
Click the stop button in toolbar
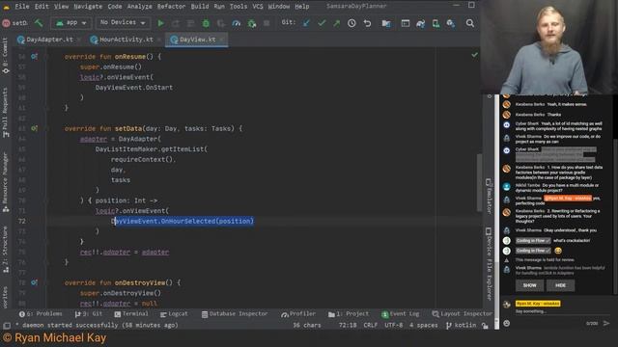click(x=267, y=23)
